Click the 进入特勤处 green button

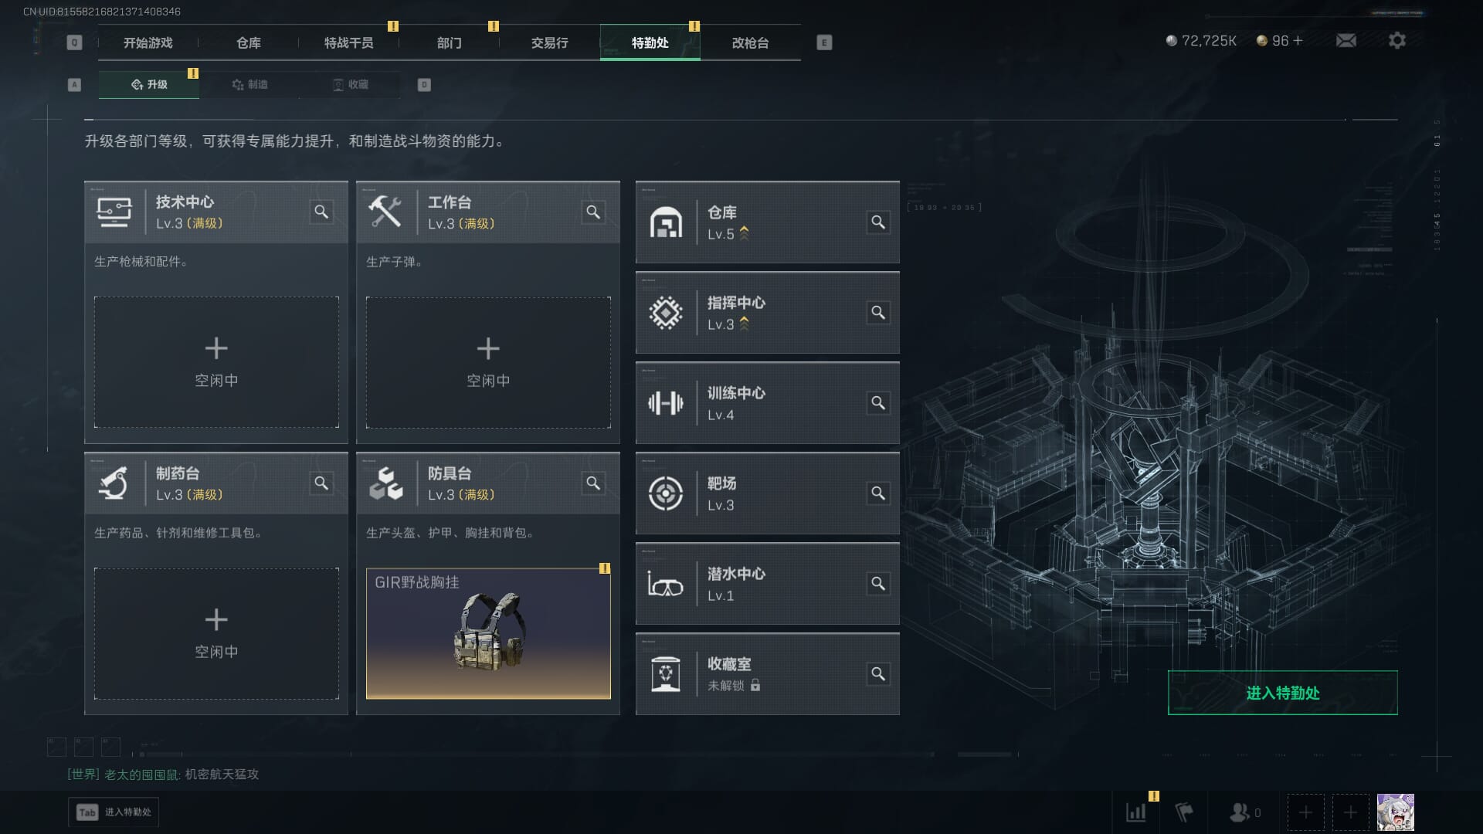1282,693
